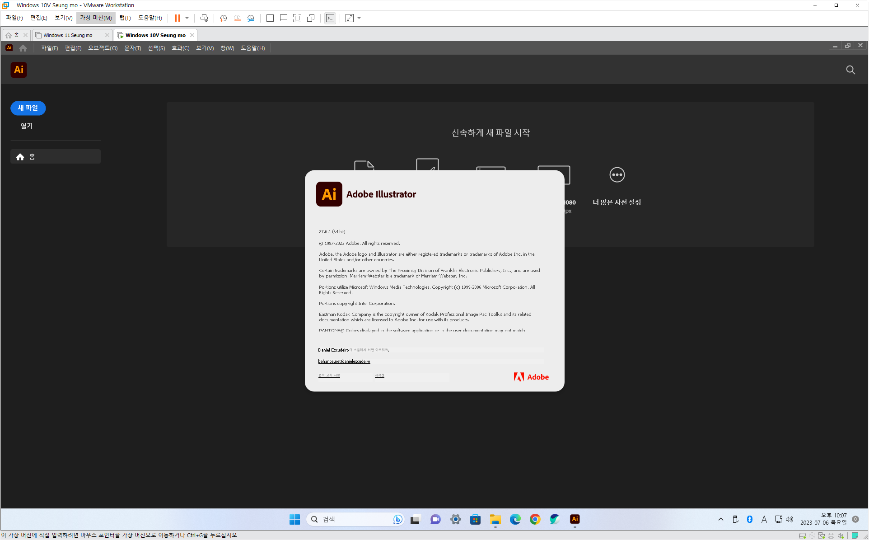Click send Ctrl+Alt+Del toolbar icon
The width and height of the screenshot is (869, 540).
[204, 18]
